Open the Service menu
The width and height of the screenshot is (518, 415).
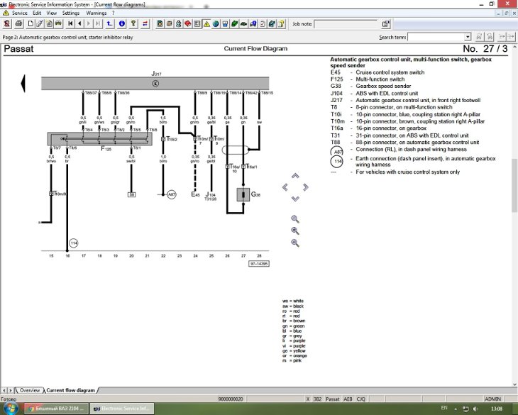[x=19, y=13]
